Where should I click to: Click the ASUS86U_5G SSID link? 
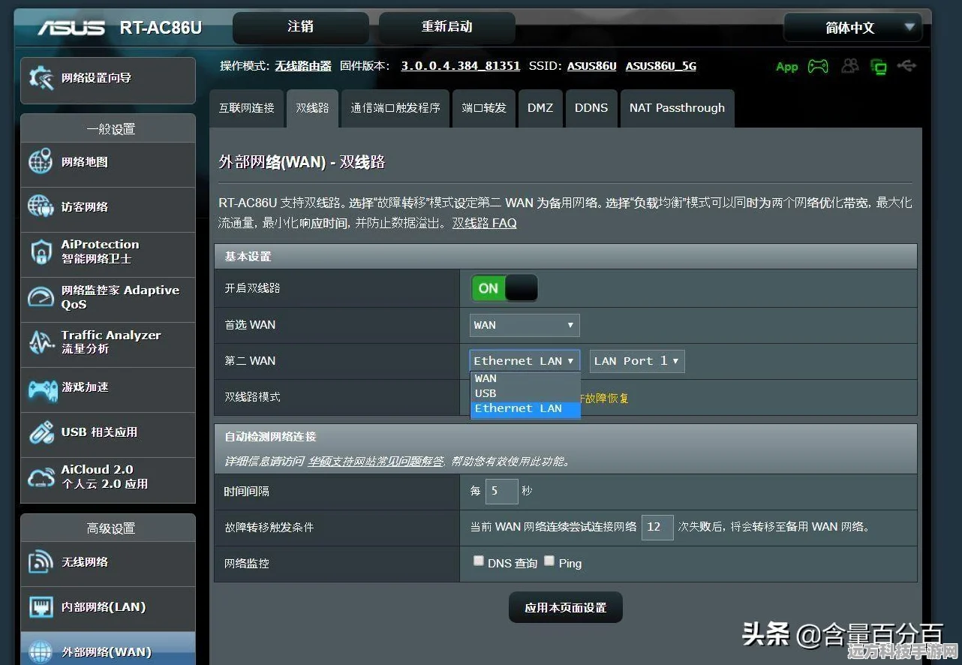click(661, 66)
